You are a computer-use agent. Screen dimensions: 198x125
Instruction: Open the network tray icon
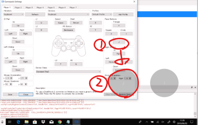158,122
